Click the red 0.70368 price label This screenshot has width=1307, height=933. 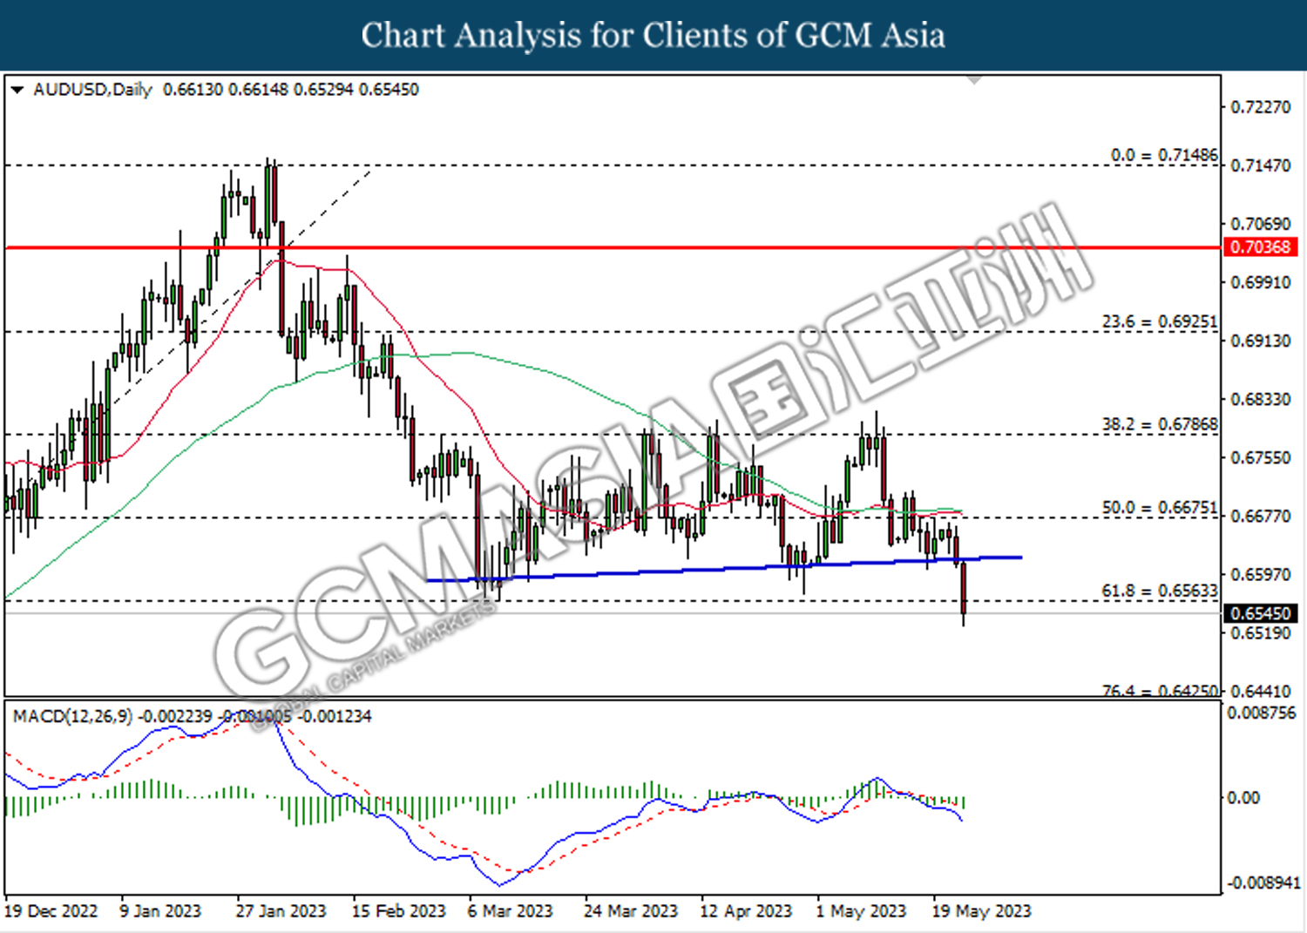click(1260, 247)
